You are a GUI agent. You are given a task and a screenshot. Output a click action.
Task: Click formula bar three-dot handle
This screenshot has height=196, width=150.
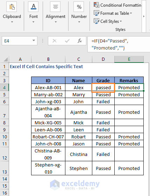[43, 41]
